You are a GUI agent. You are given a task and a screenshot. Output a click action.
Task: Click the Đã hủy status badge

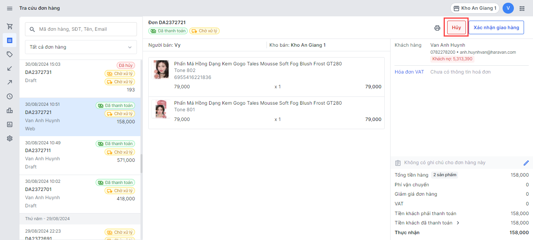pyautogui.click(x=126, y=65)
